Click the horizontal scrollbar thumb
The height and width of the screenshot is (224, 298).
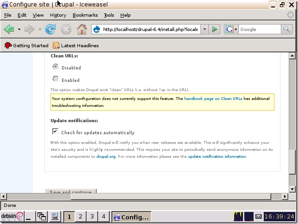[171, 196]
